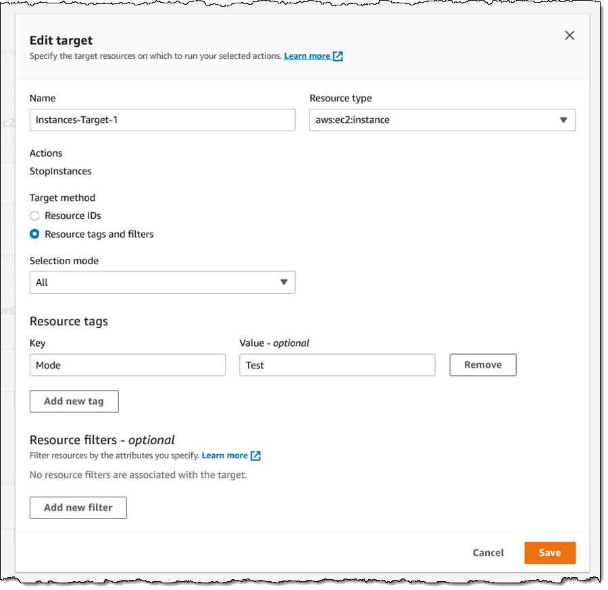Focus the Value field containing Test
This screenshot has width=608, height=590.
coord(336,365)
